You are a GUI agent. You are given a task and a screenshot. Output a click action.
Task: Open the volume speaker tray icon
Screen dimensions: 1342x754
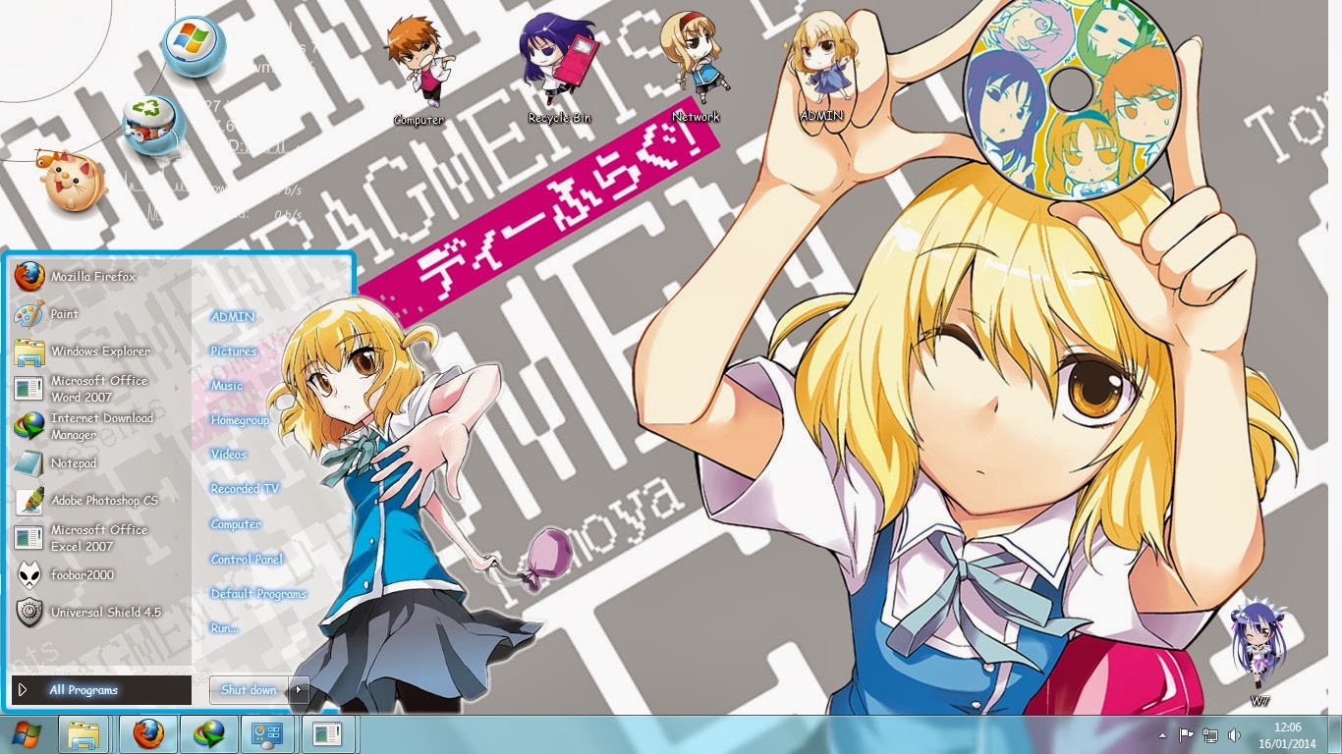[1234, 734]
